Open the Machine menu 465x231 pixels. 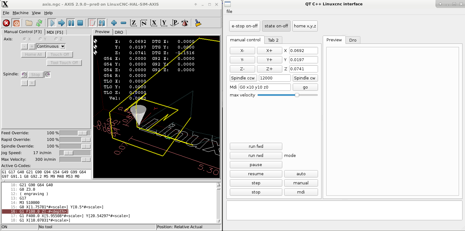pyautogui.click(x=21, y=13)
